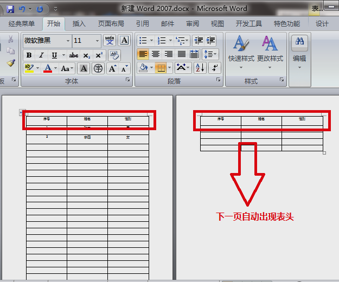Open Change Case (Aa) menu
This screenshot has width=339, height=282.
pos(67,68)
